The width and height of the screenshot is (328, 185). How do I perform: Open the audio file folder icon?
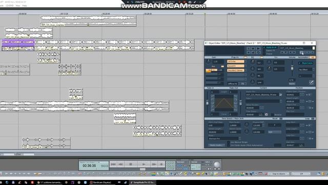click(x=280, y=95)
